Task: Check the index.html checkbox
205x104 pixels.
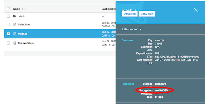Action: point(9,24)
